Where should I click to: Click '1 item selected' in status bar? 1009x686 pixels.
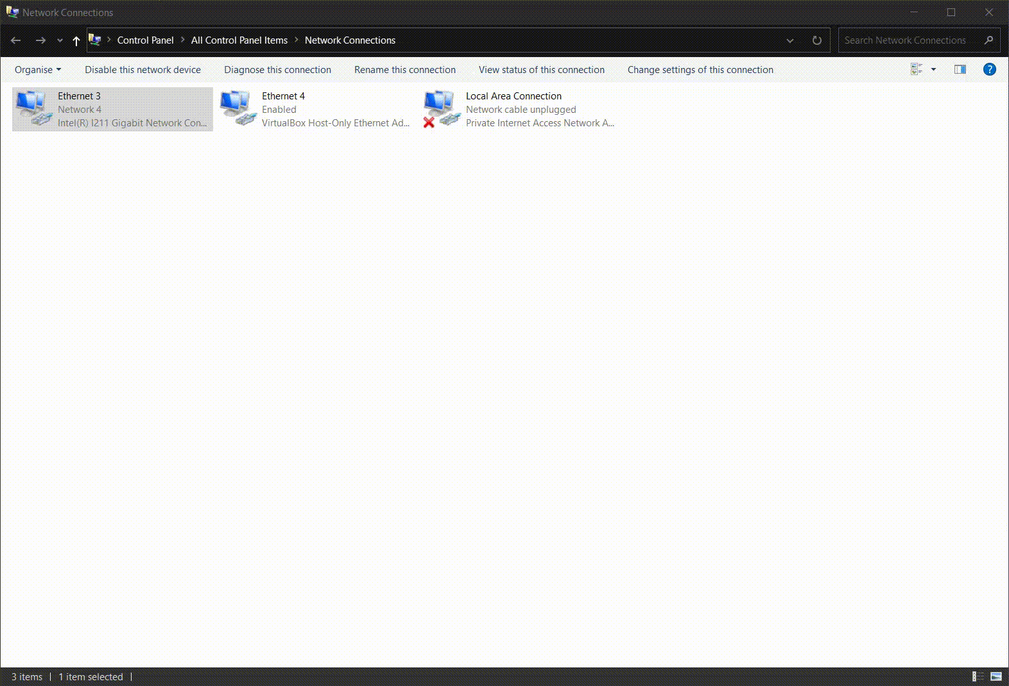click(x=91, y=677)
